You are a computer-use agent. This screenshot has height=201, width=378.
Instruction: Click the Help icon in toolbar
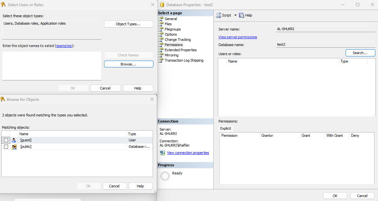pyautogui.click(x=242, y=15)
